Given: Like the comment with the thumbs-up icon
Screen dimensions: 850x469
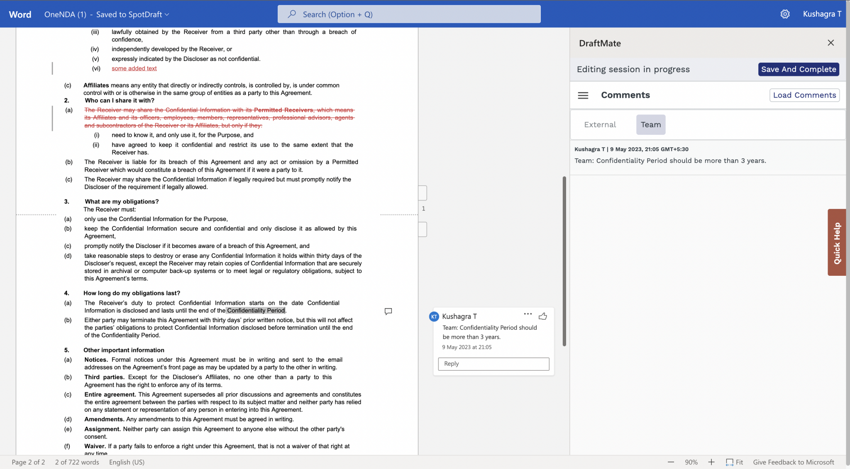Looking at the screenshot, I should (543, 316).
